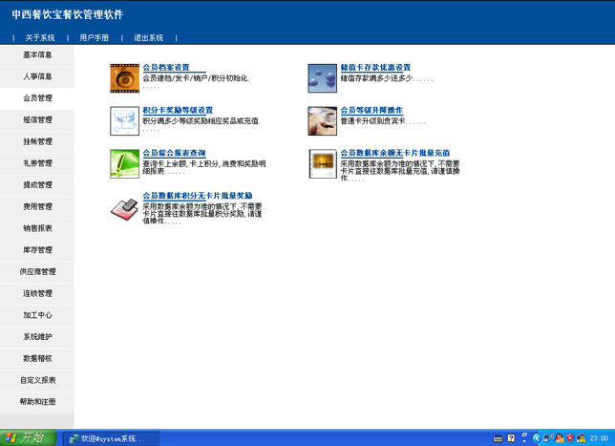Click the 会员数据库余额无卡片批量充值 icon
This screenshot has height=446, width=615.
pos(323,163)
